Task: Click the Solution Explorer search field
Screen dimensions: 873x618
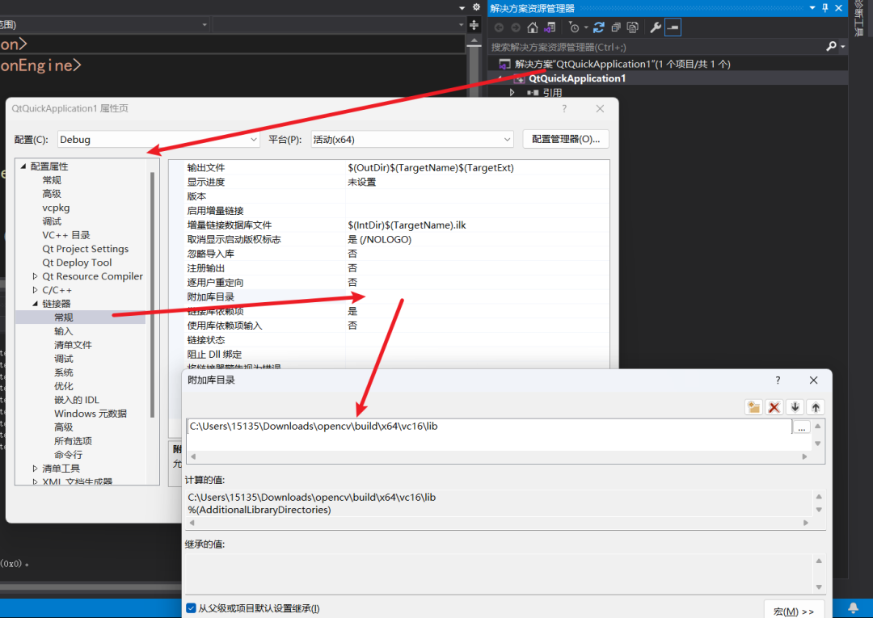Action: (x=655, y=47)
